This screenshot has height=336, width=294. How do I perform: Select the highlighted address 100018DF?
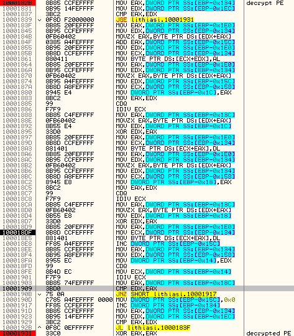click(17, 233)
